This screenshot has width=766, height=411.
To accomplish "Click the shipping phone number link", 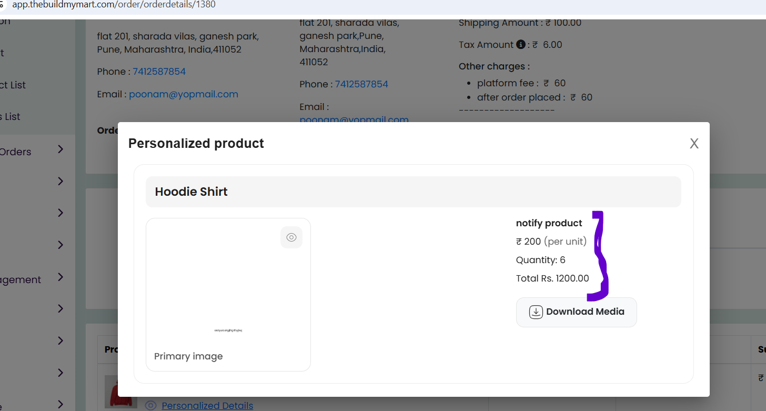I will tap(361, 84).
